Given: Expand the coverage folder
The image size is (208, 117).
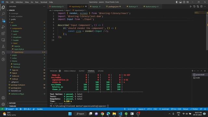Looking at the screenshot, I should 27,13.
